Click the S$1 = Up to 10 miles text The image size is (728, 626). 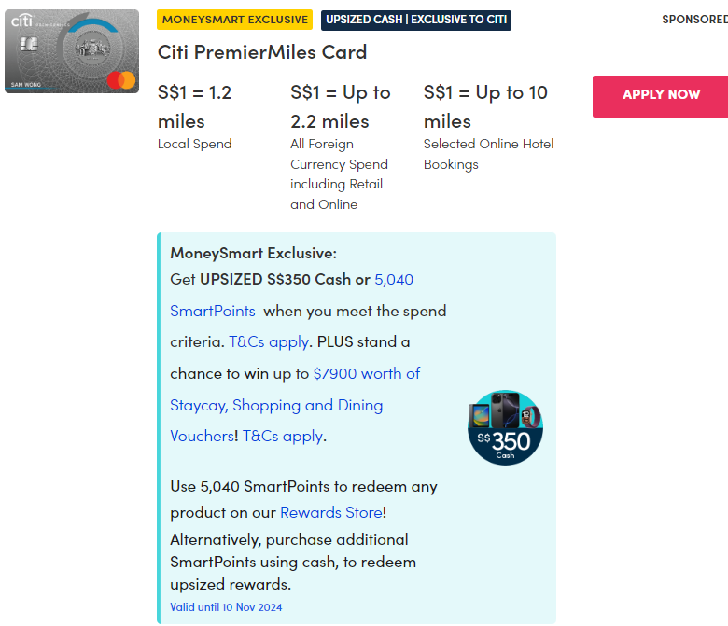[x=485, y=106]
